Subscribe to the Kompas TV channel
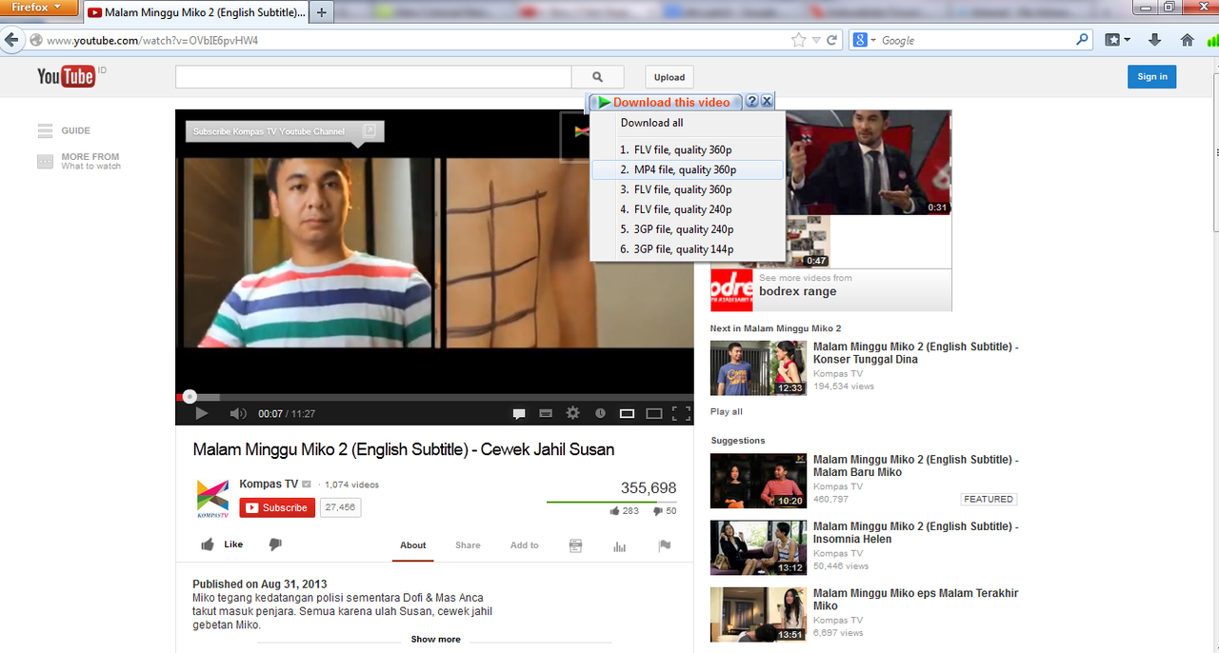Viewport: 1219px width, 653px height. (277, 507)
